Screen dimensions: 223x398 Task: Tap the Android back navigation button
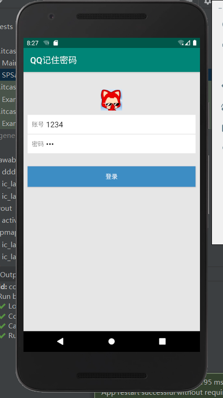60,341
